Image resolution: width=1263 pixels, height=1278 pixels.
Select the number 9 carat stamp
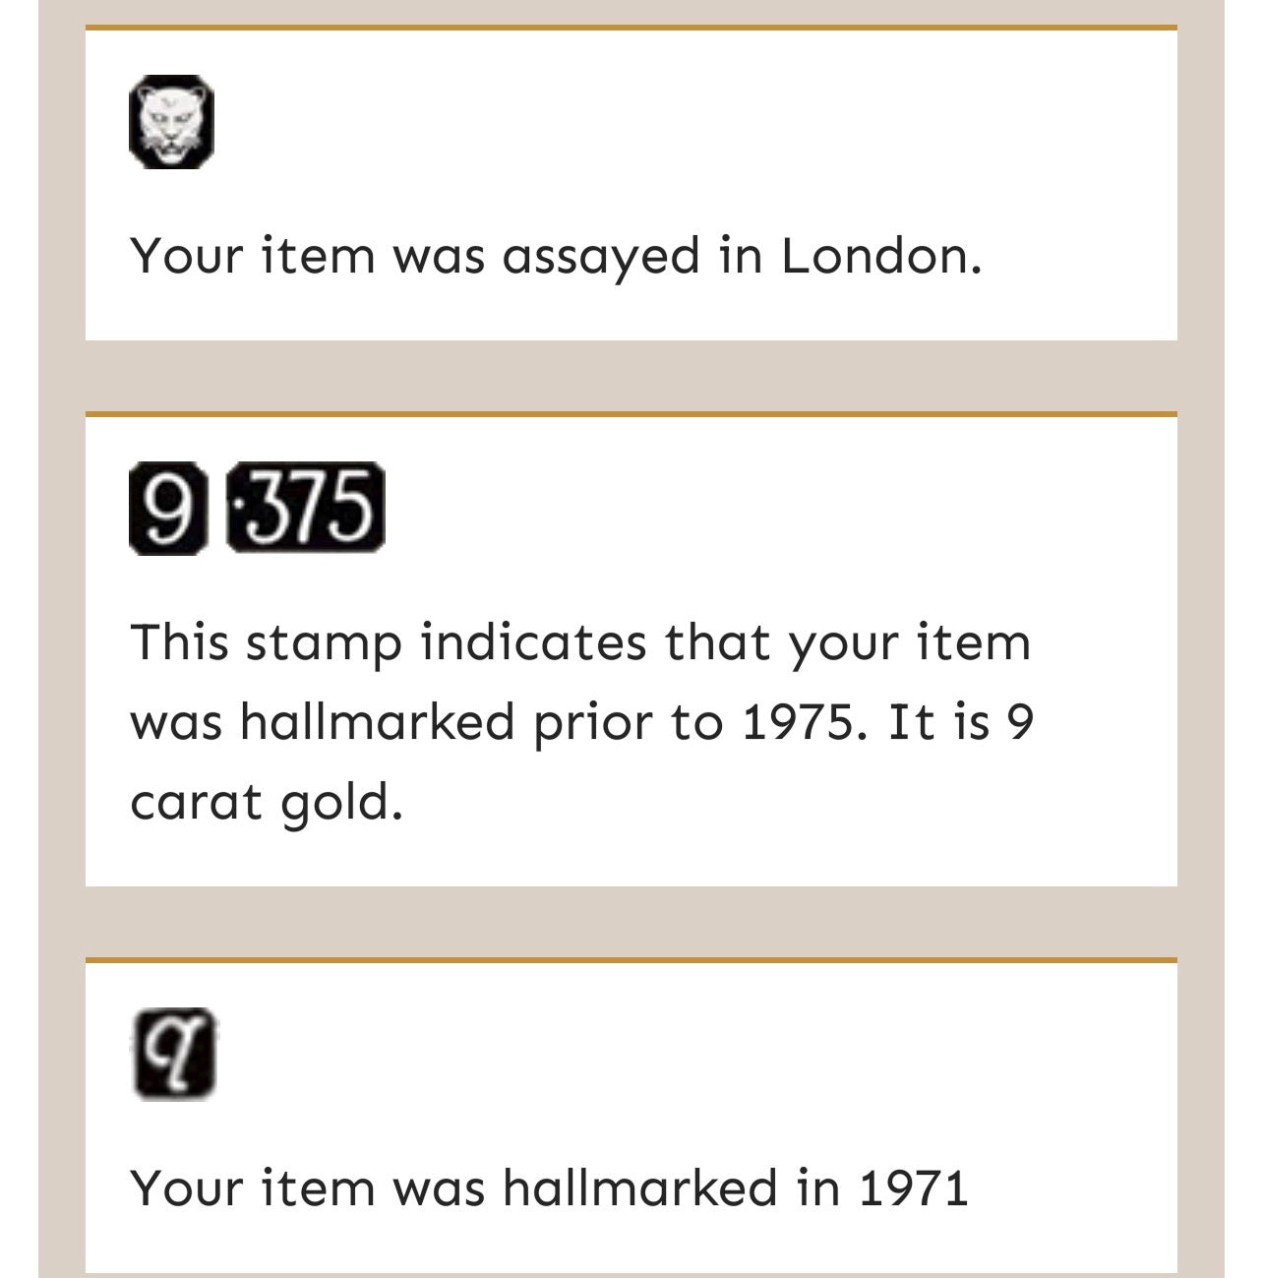(x=168, y=508)
